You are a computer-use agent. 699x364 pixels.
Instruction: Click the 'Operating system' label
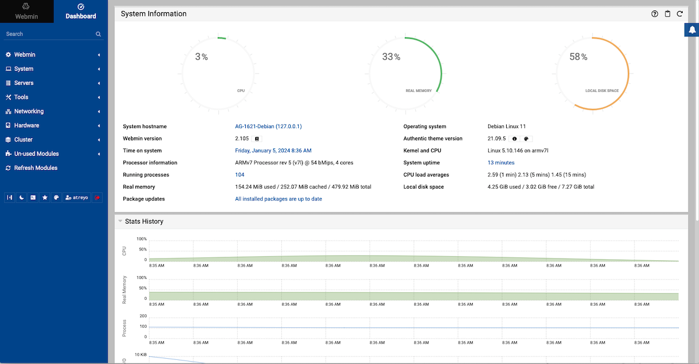tap(425, 126)
